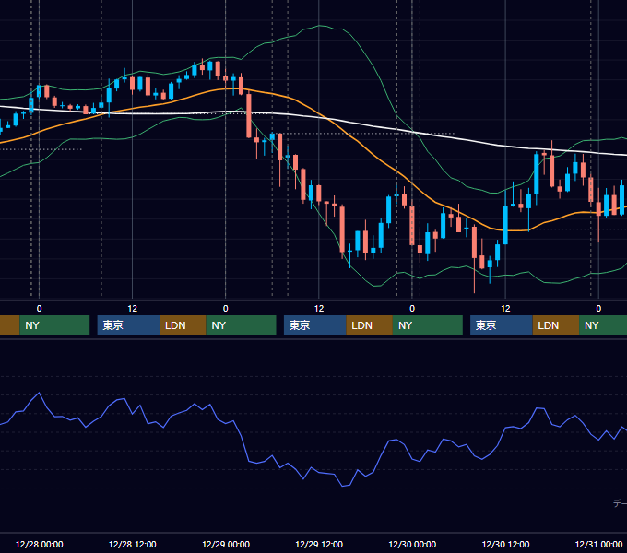Click the NY session block spanning 12/29 00:00
This screenshot has width=627, height=553.
[242, 325]
